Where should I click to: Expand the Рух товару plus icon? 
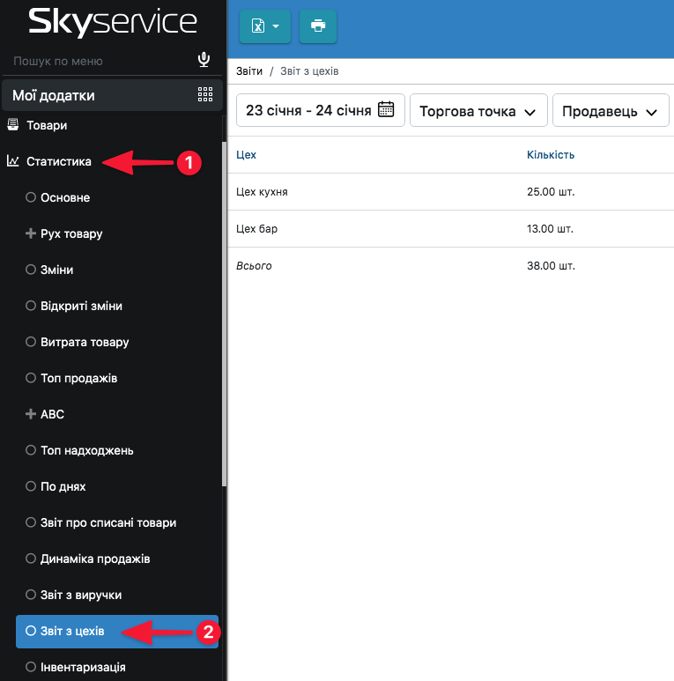[31, 233]
